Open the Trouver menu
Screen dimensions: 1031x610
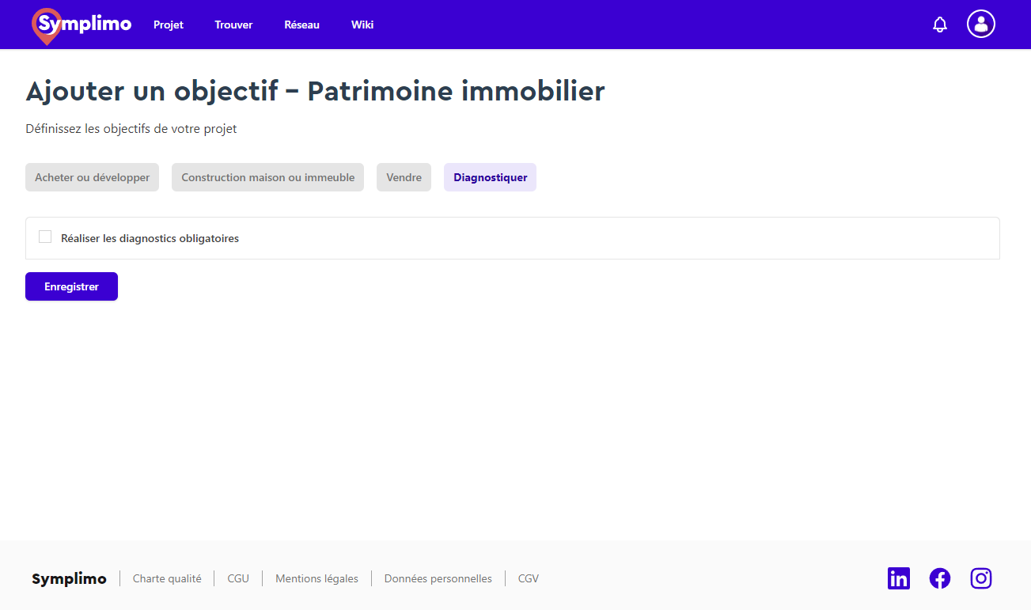point(233,25)
